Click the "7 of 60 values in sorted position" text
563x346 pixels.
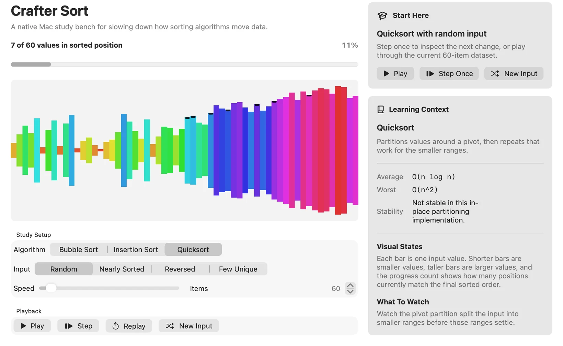[x=67, y=45]
